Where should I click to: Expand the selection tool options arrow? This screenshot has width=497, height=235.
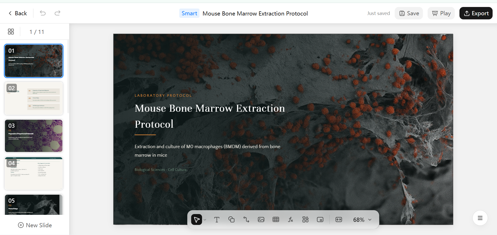[205, 220]
